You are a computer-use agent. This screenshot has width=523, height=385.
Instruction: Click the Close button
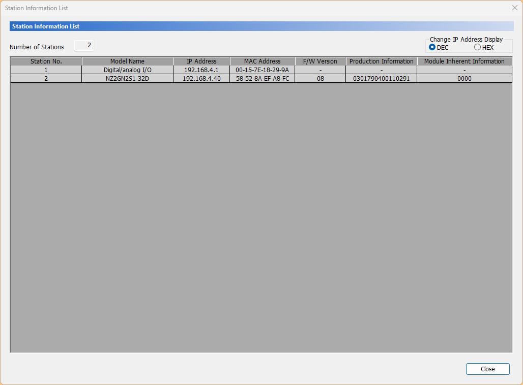[487, 369]
